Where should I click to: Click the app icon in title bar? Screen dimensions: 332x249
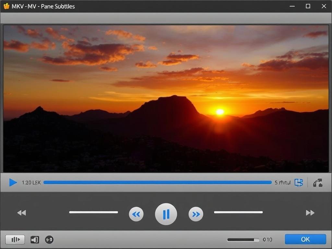(x=6, y=6)
